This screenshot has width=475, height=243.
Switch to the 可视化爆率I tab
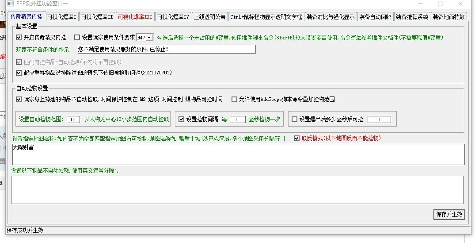[x=62, y=17]
